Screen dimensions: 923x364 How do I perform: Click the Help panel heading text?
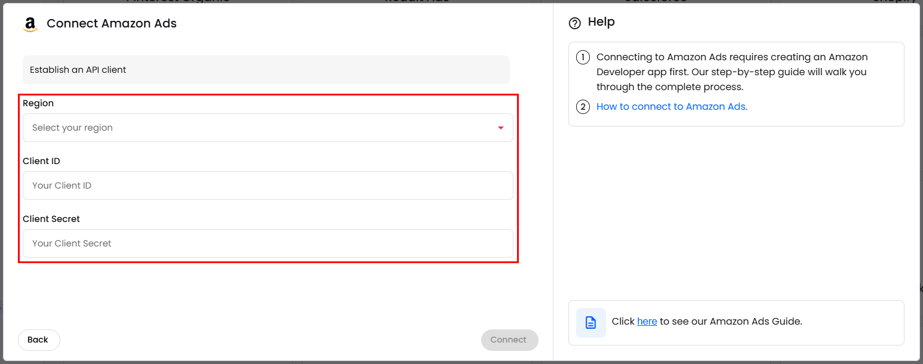[x=601, y=22]
